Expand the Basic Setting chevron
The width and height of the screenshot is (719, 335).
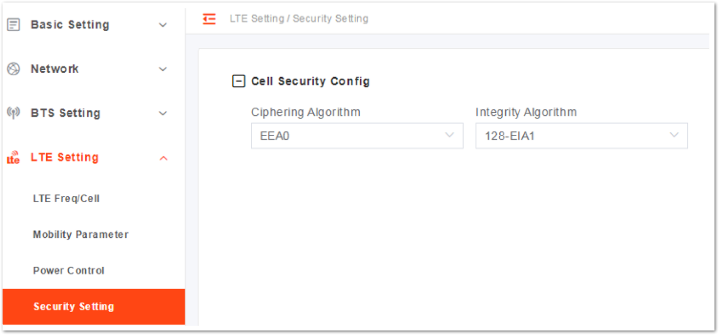(x=163, y=25)
